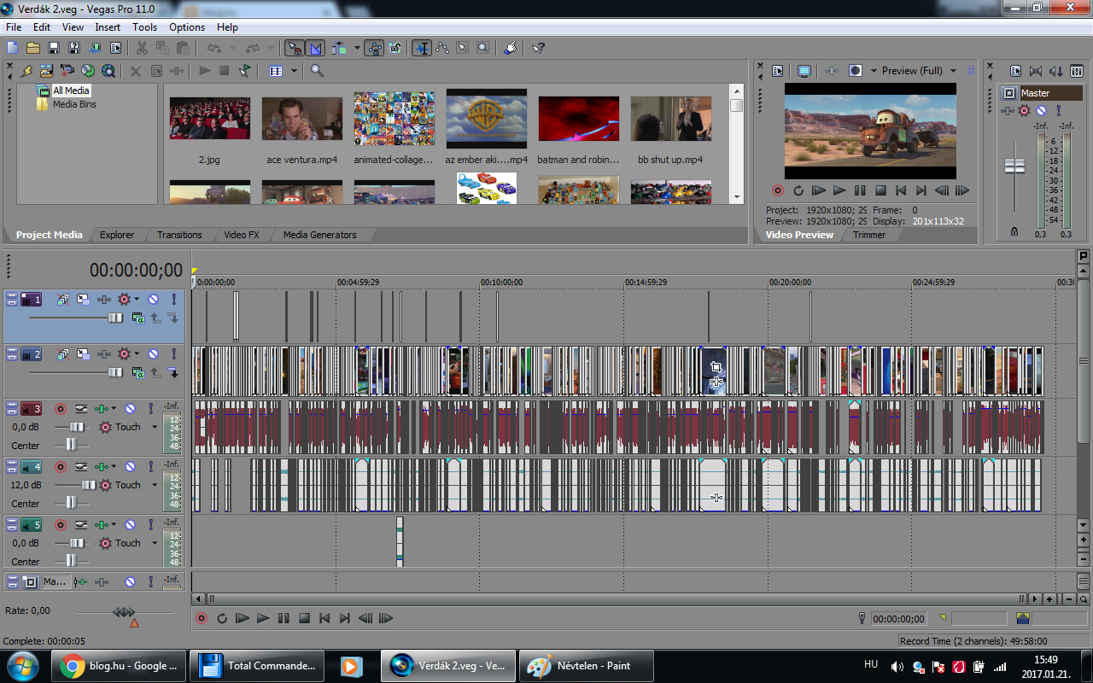Open Project Video Properties in preview panel
This screenshot has height=683, width=1093.
pos(778,71)
